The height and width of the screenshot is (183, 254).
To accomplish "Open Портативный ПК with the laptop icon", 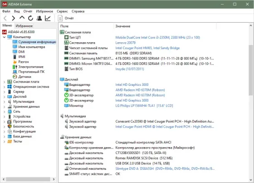I will click(31, 72).
